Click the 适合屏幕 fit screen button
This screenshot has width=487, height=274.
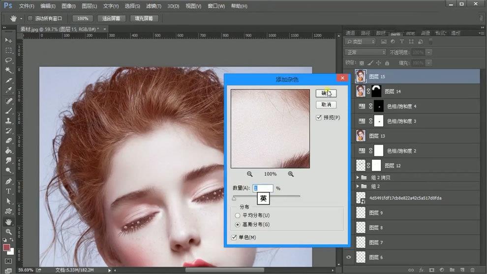pyautogui.click(x=111, y=18)
